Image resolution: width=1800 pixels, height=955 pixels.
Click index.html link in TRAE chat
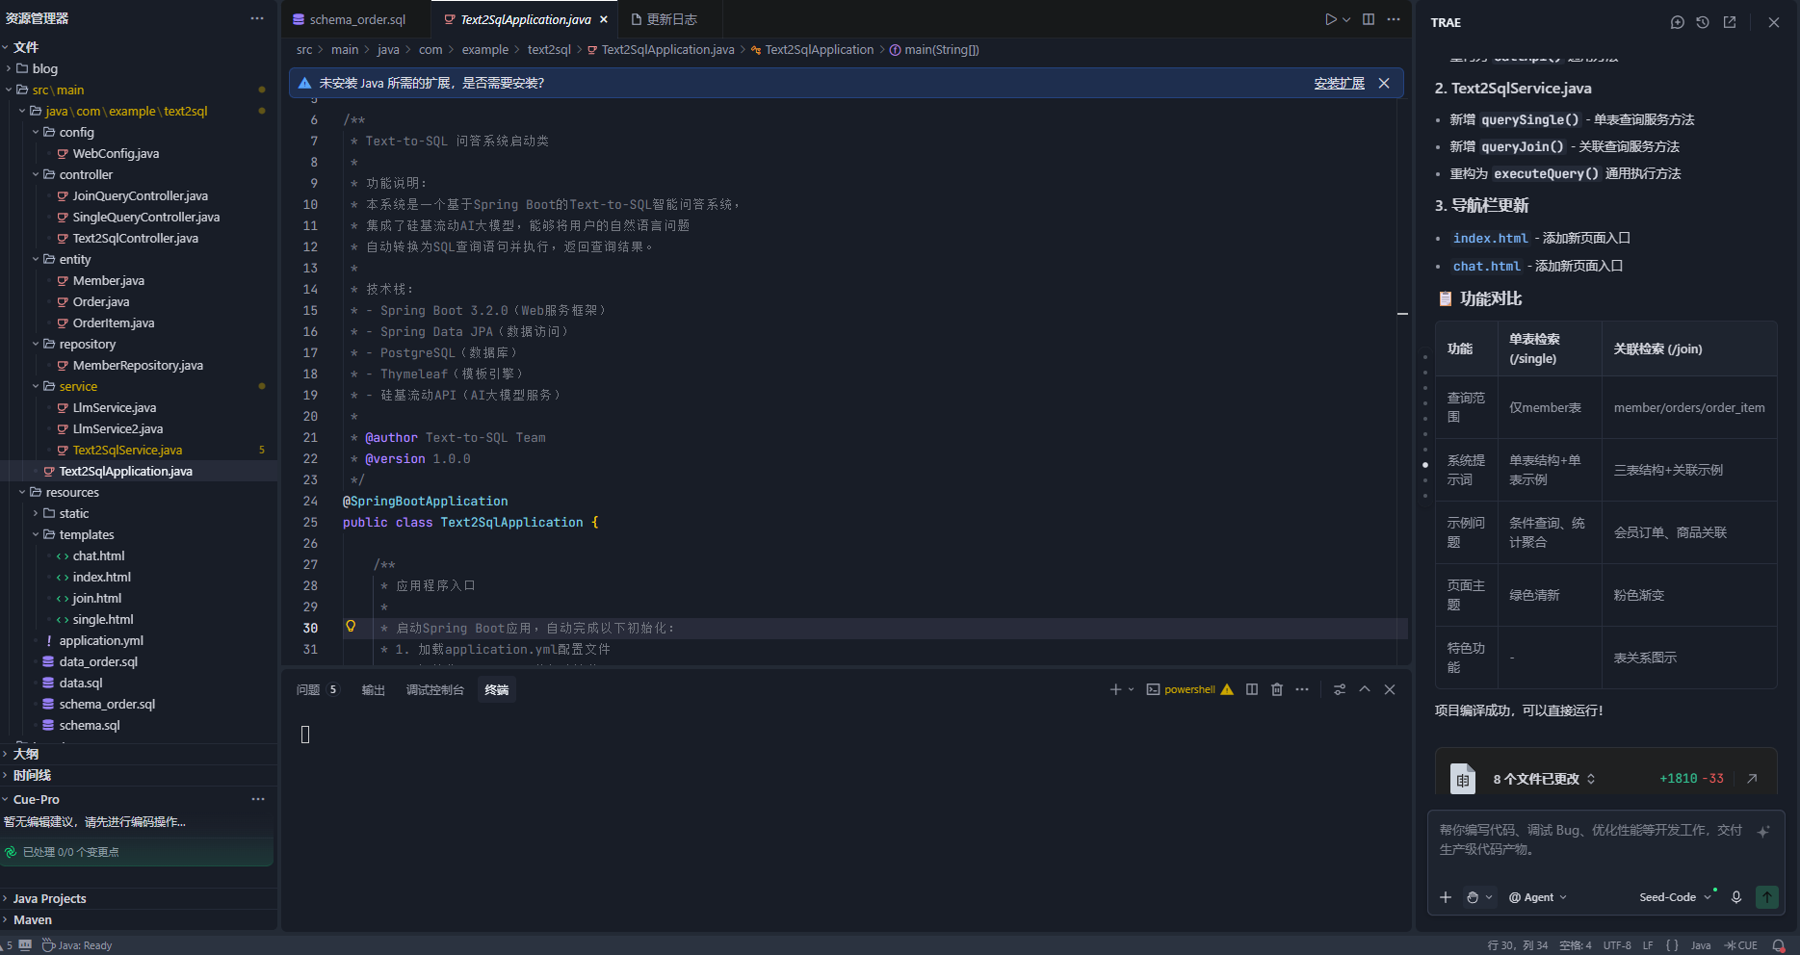(x=1490, y=238)
